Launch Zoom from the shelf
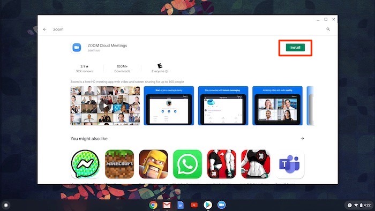This screenshot has width=375, height=211. pos(221,205)
